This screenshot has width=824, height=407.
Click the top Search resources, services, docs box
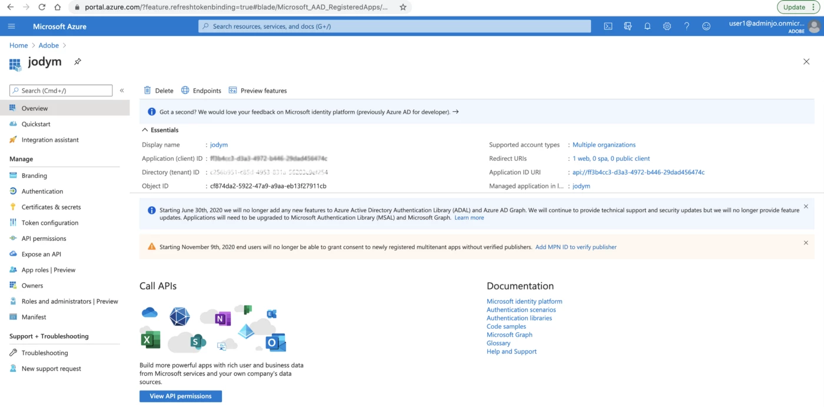[x=394, y=27]
